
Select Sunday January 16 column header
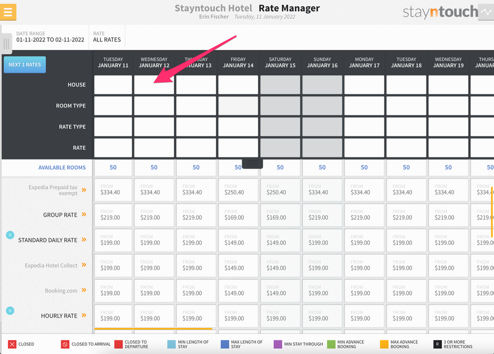click(x=322, y=62)
